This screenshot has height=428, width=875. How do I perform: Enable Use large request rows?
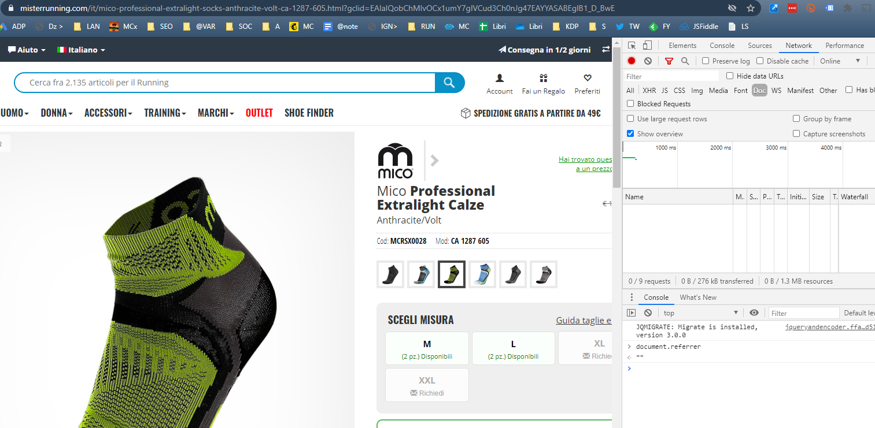pos(630,118)
